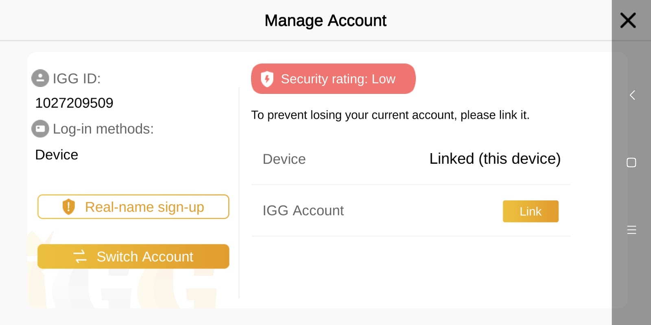Click the Device log-in method entry
Screen dimensions: 651x325
point(57,155)
